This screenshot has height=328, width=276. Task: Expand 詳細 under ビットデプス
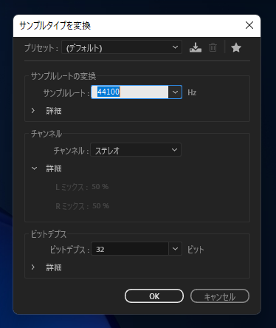pyautogui.click(x=33, y=267)
